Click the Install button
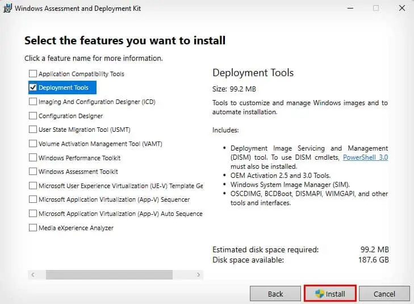The width and height of the screenshot is (414, 304). coord(330,293)
